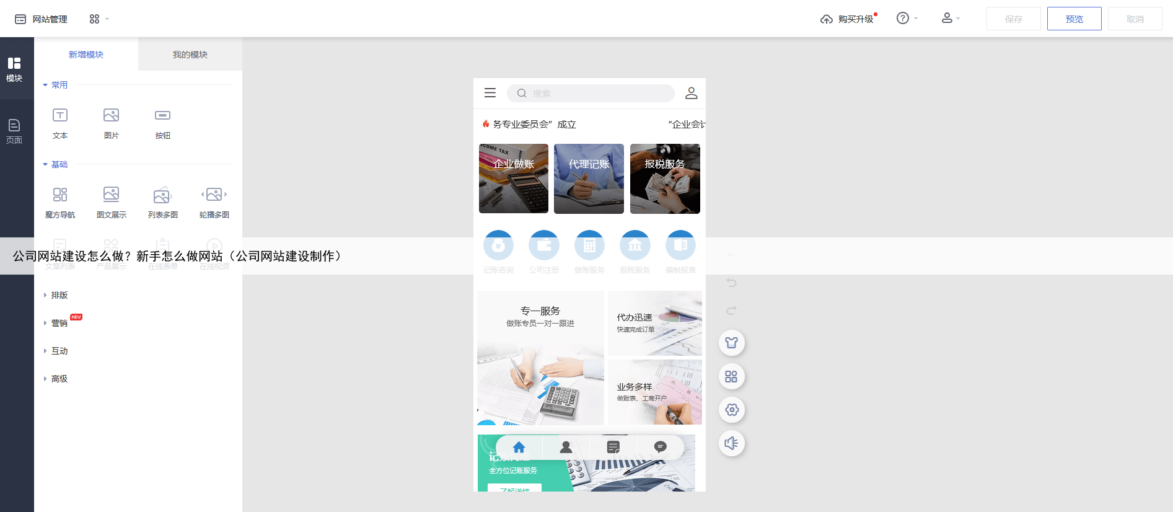
Task: Open the help question mark dropdown
Action: 906,19
